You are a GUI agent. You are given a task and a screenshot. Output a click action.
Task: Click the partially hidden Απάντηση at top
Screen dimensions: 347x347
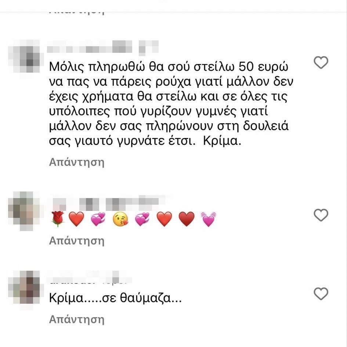click(77, 12)
